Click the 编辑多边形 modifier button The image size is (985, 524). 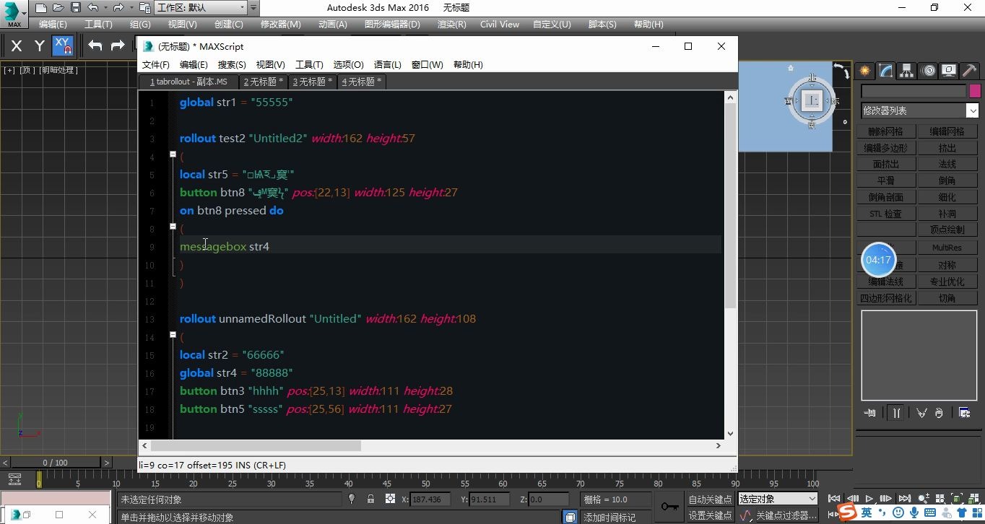coord(885,148)
